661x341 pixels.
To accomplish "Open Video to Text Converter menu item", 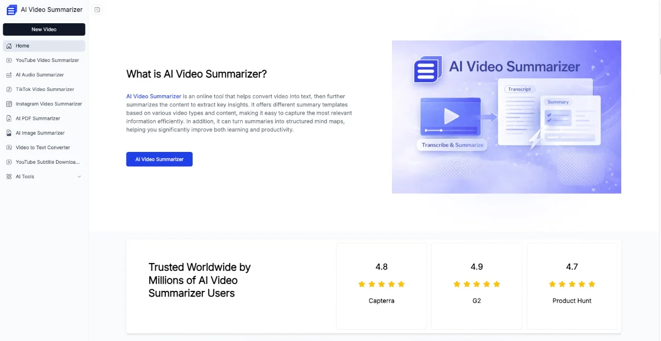I will (44, 147).
